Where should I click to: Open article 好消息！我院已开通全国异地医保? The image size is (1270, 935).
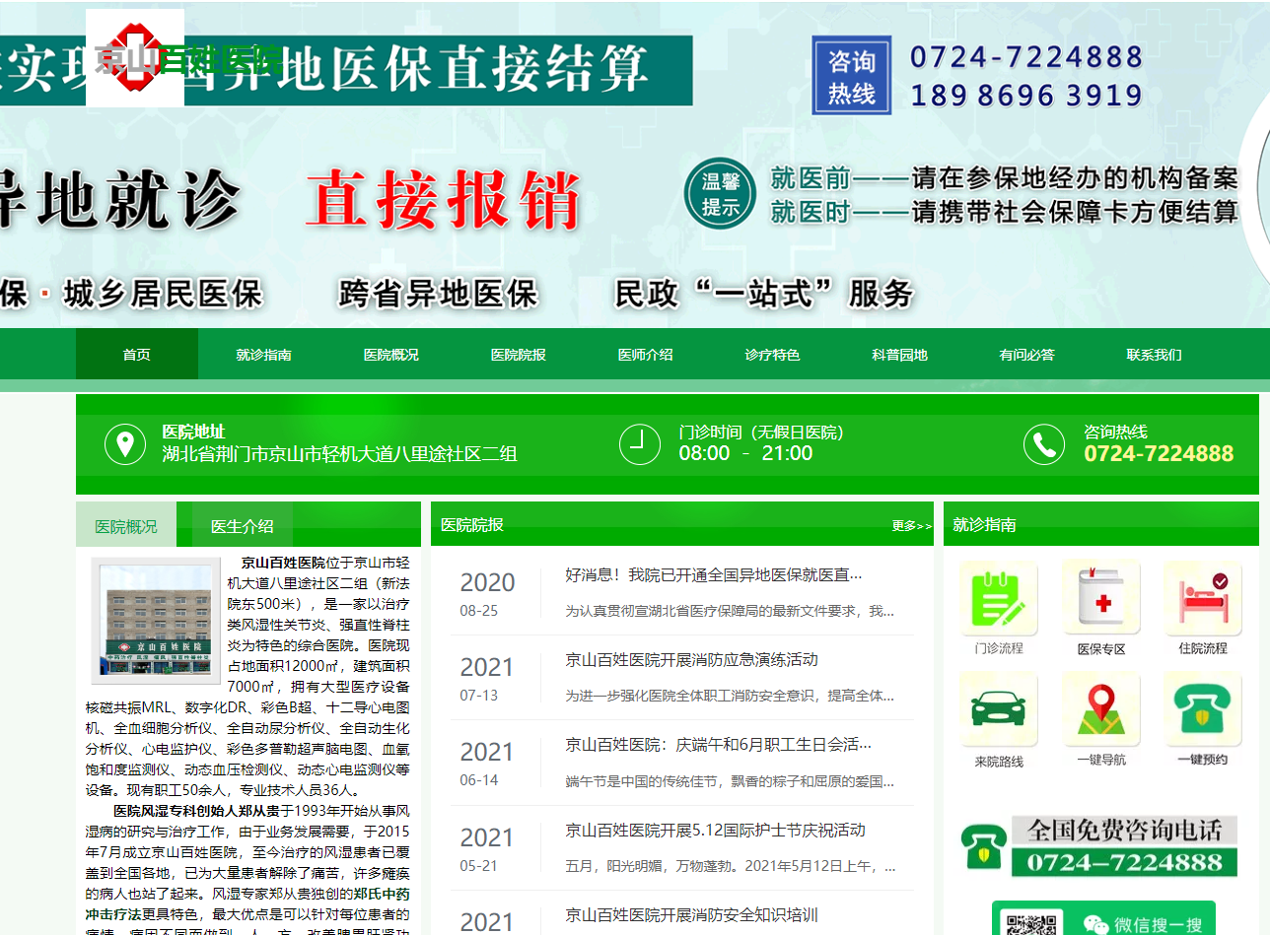point(714,574)
